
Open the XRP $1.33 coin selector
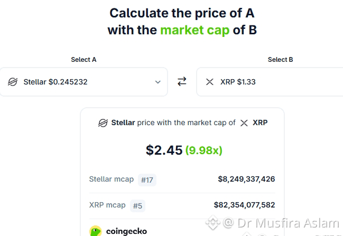[x=270, y=82]
